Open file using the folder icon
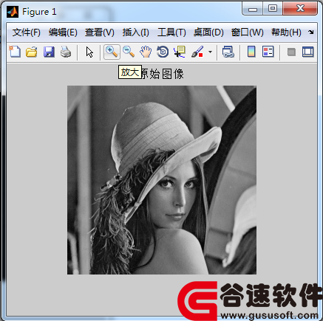The height and width of the screenshot is (321, 323). click(32, 52)
